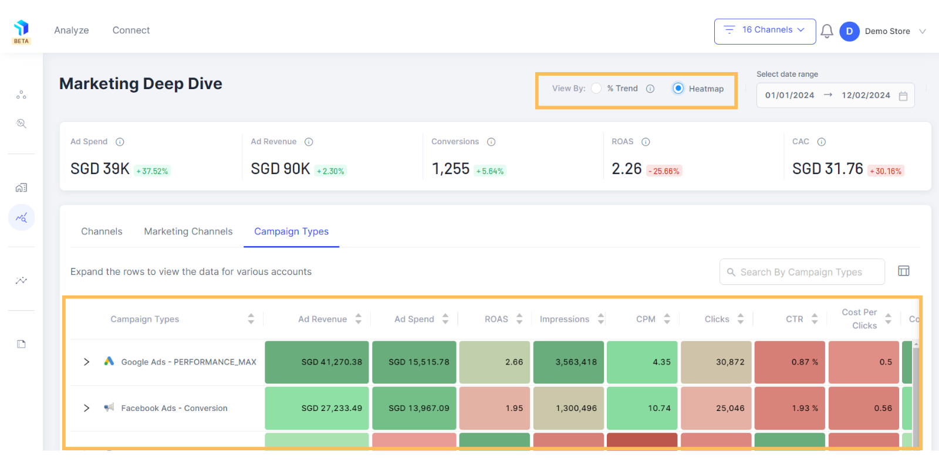This screenshot has height=469, width=939.
Task: Click the Ad Spend info icon
Action: pyautogui.click(x=120, y=142)
